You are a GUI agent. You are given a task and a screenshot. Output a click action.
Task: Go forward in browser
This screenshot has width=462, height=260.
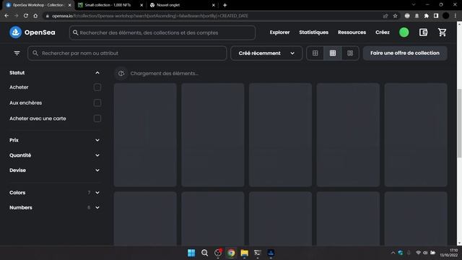tap(16, 16)
